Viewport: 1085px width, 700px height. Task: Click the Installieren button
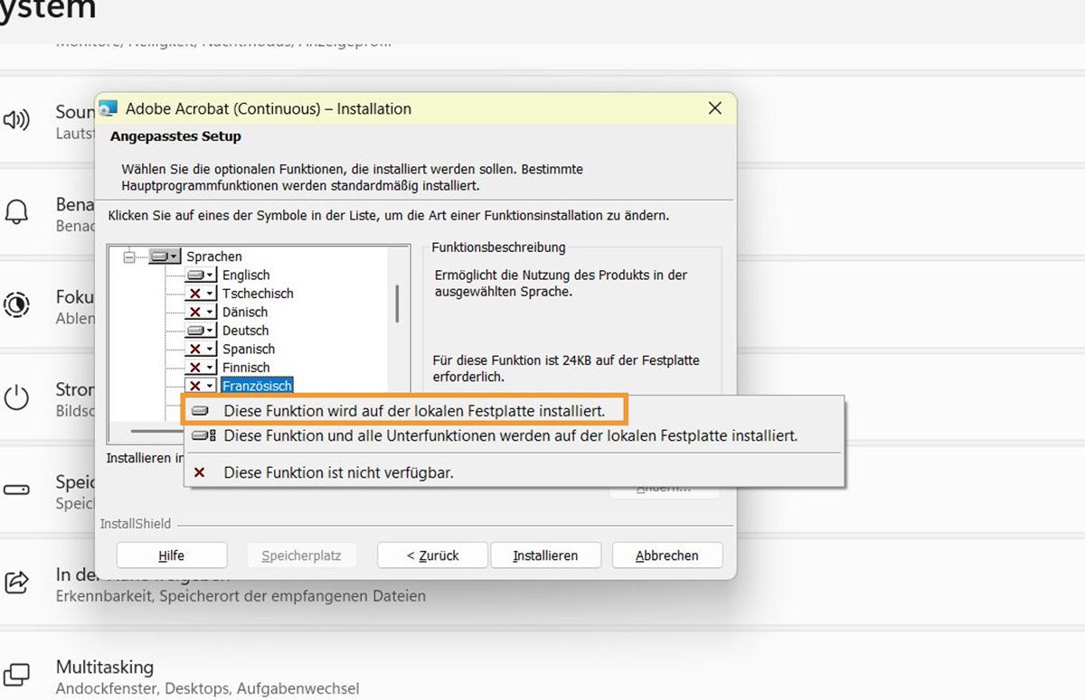(545, 555)
